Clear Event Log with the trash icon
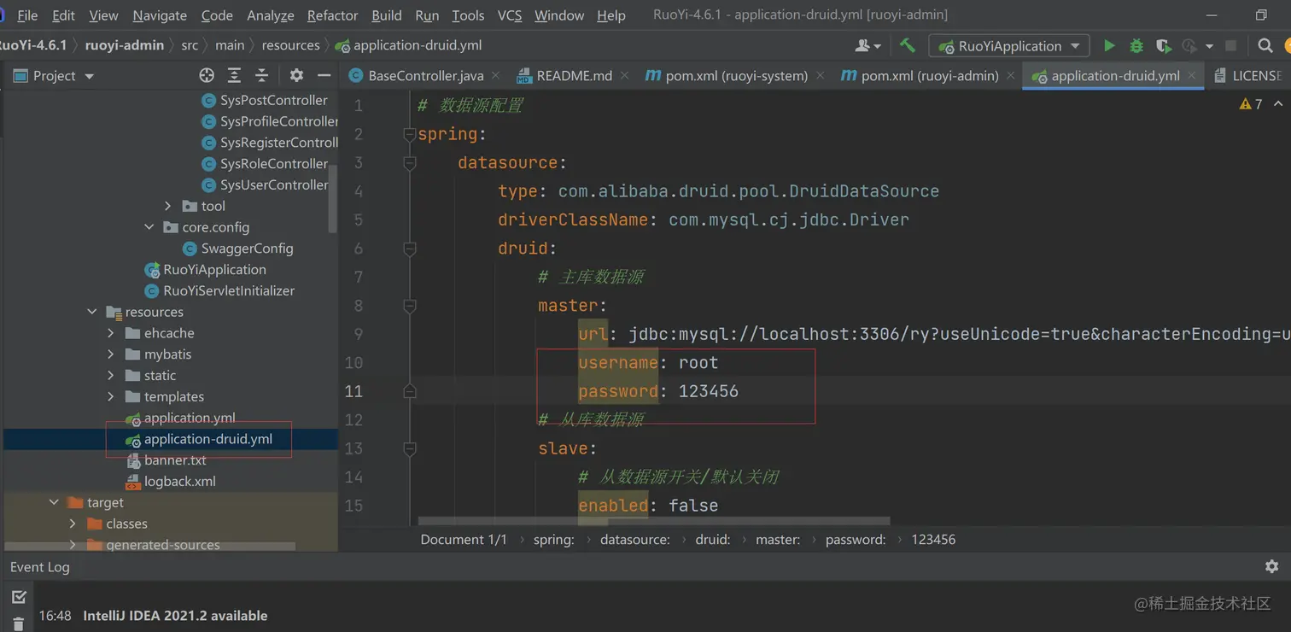The image size is (1291, 632). (19, 624)
